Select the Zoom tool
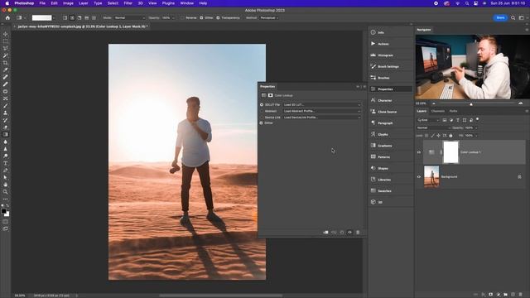The height and width of the screenshot is (298, 530). 6,192
